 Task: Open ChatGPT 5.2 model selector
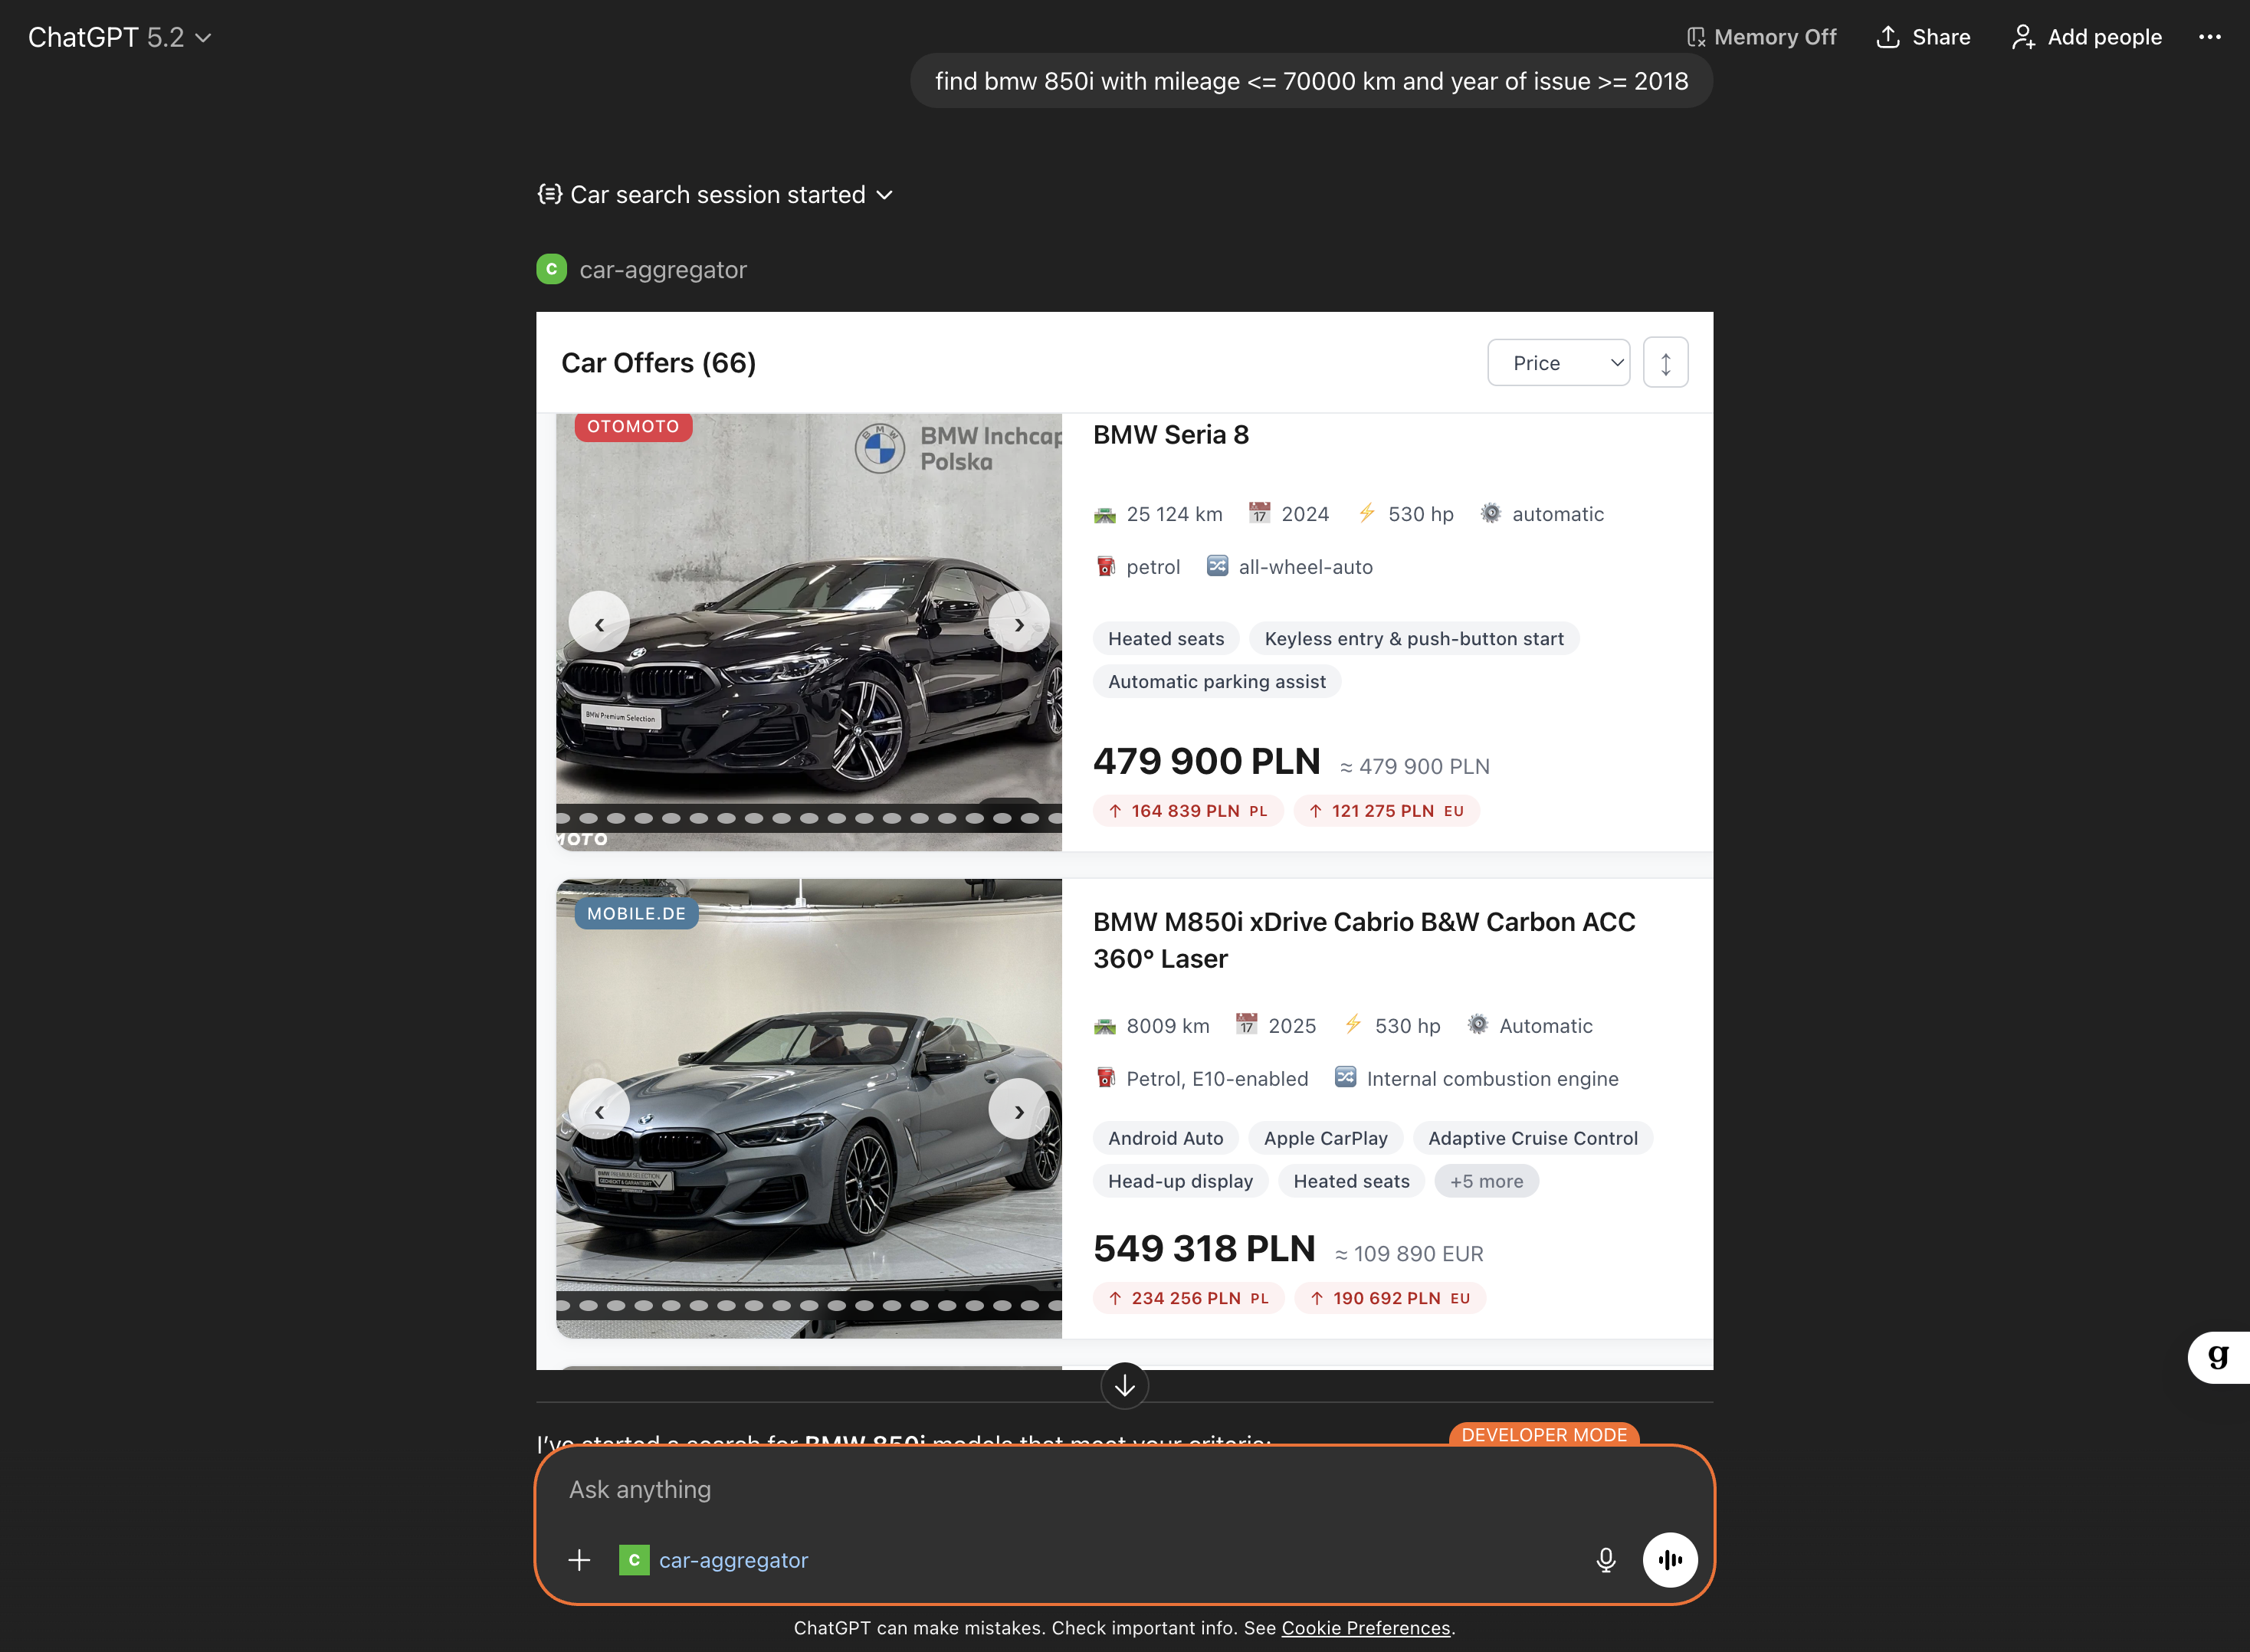119,37
